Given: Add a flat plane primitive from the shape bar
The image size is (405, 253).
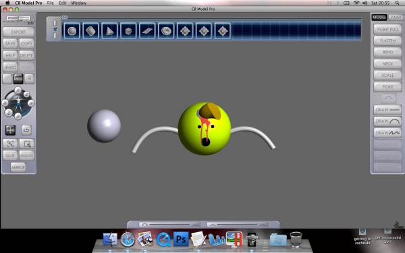Looking at the screenshot, I should (147, 31).
